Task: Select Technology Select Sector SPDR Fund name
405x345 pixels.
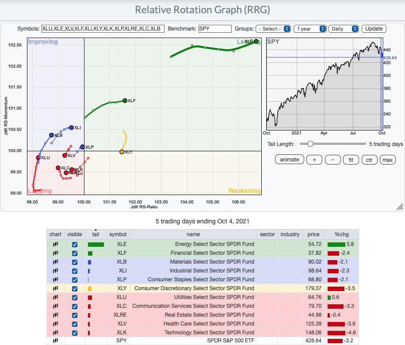Action: (x=209, y=333)
